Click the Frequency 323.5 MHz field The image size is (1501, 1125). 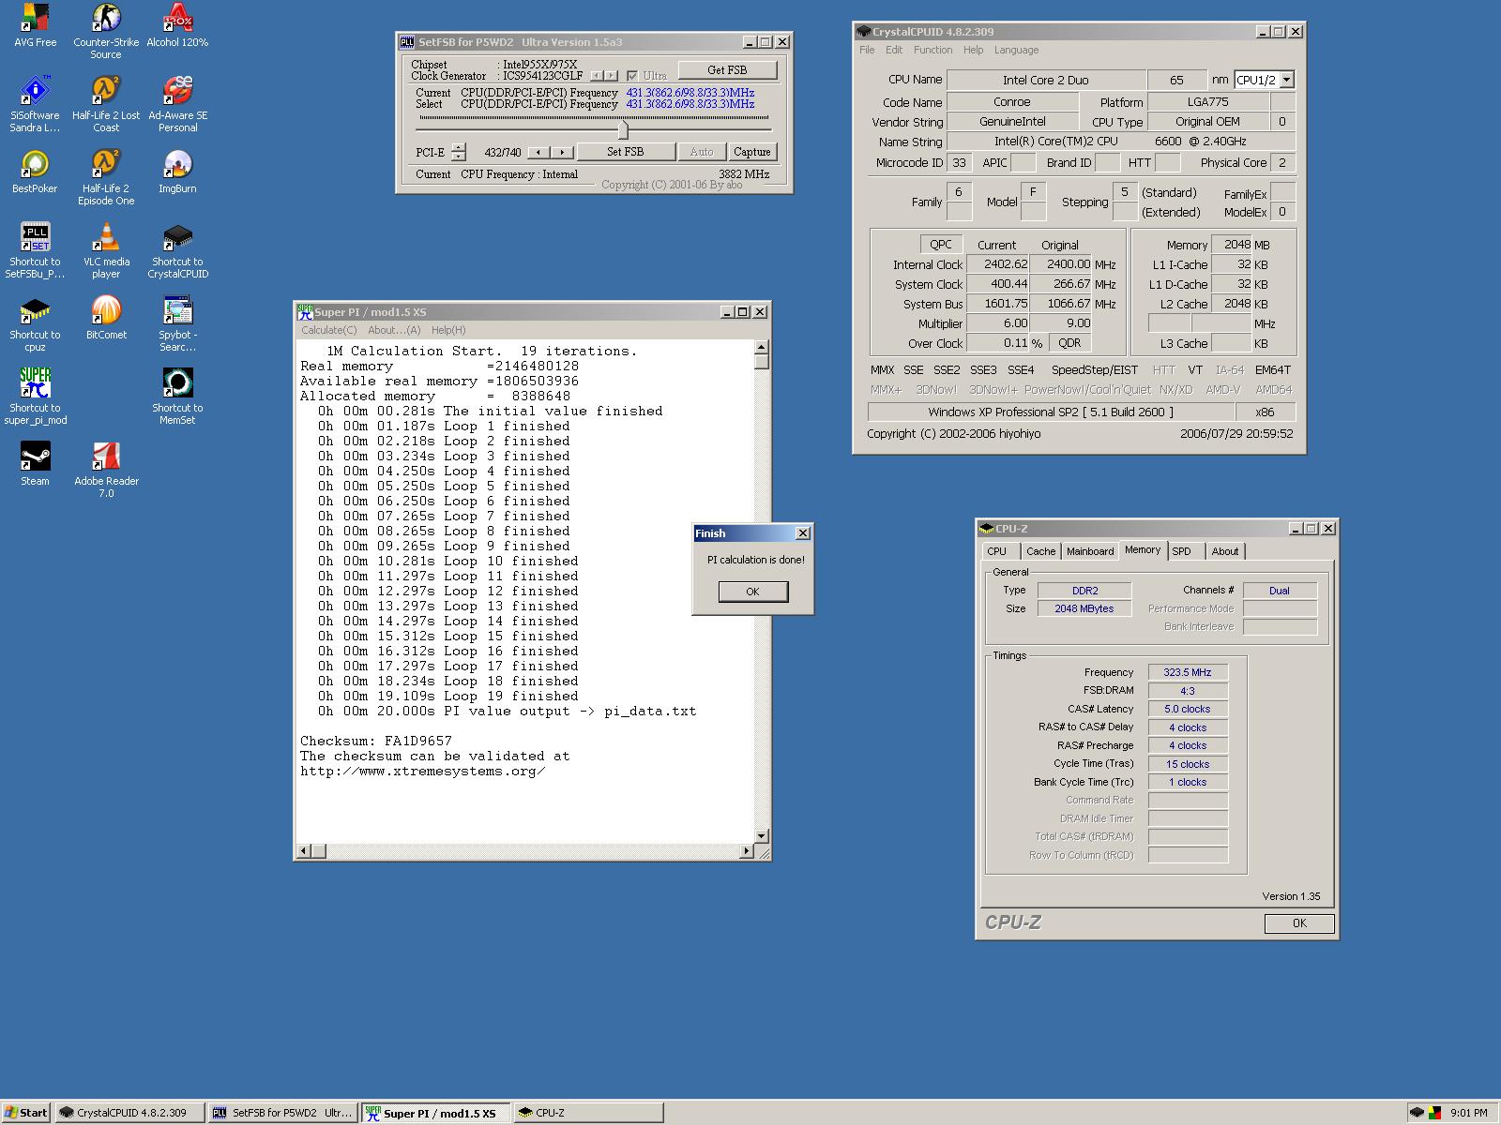point(1188,672)
